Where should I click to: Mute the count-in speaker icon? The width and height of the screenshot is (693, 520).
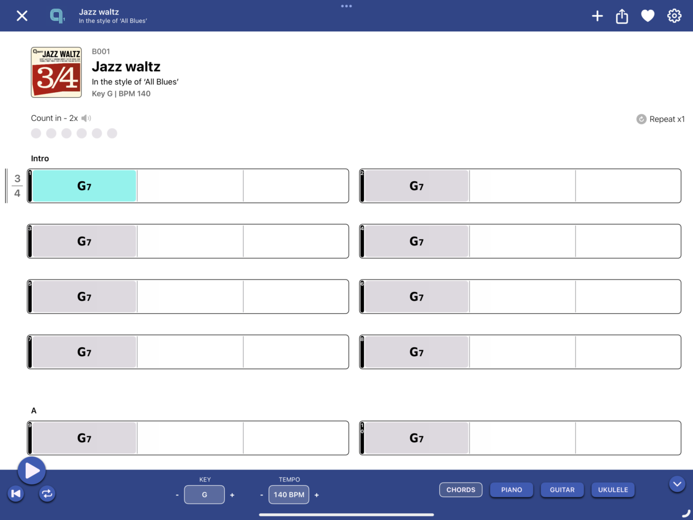pyautogui.click(x=86, y=119)
